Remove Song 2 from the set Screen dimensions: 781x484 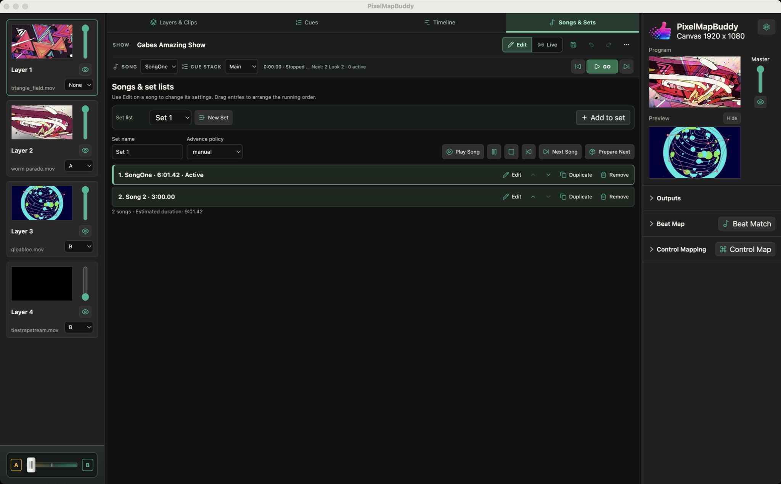click(x=615, y=197)
